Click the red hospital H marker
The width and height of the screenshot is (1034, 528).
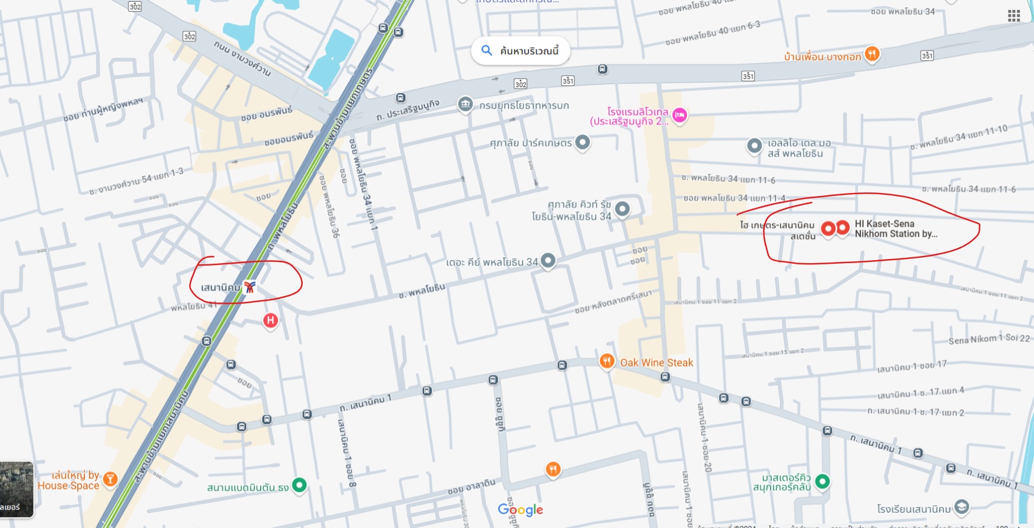[x=270, y=321]
